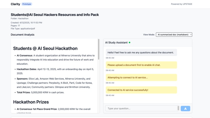Click the Sponsors bullet

click(54, 83)
